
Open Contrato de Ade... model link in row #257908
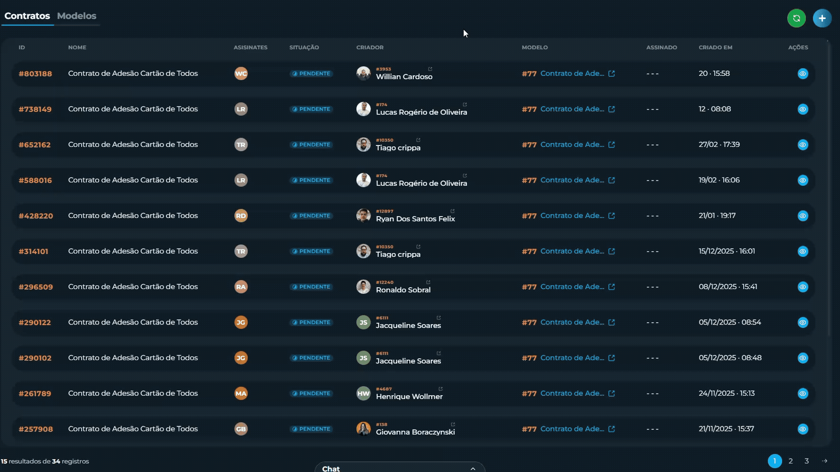pos(572,429)
